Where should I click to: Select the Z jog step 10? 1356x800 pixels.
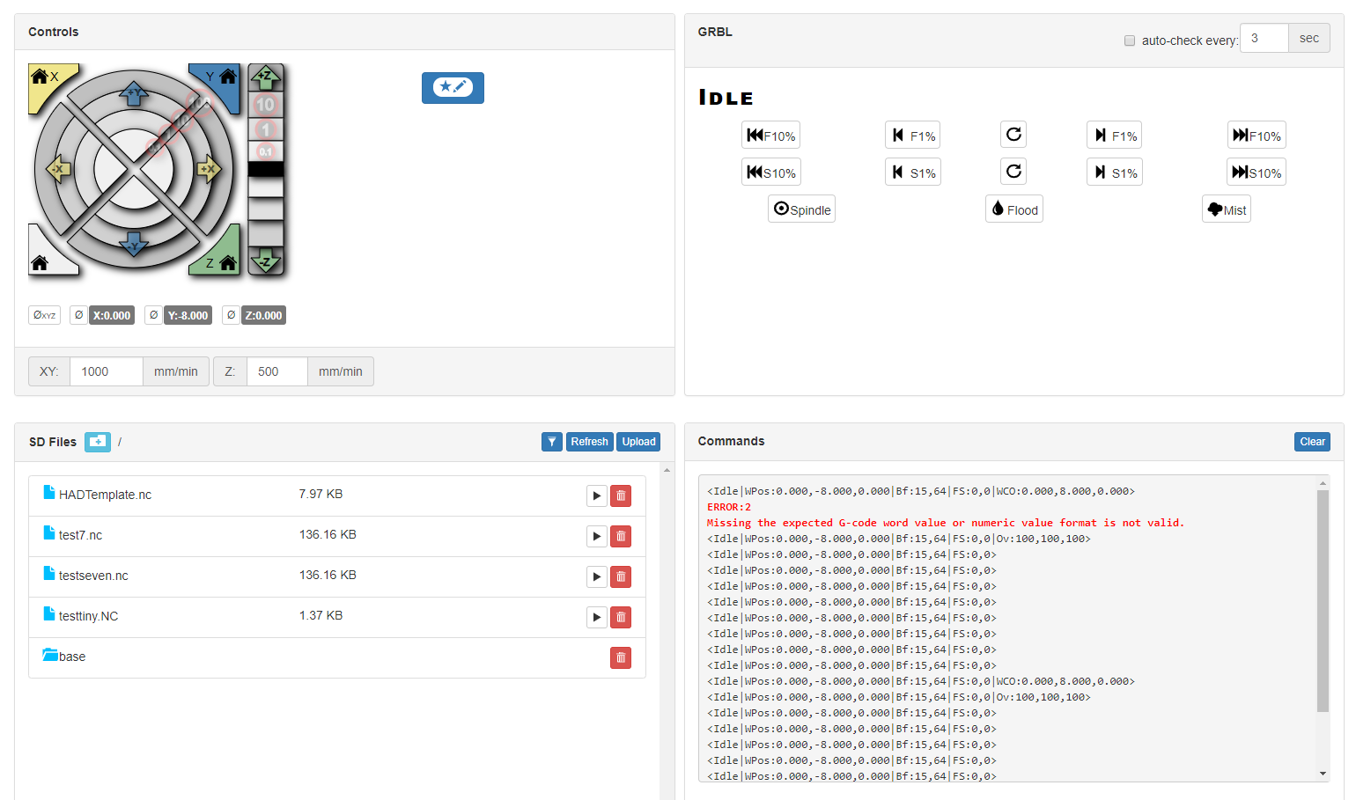265,105
